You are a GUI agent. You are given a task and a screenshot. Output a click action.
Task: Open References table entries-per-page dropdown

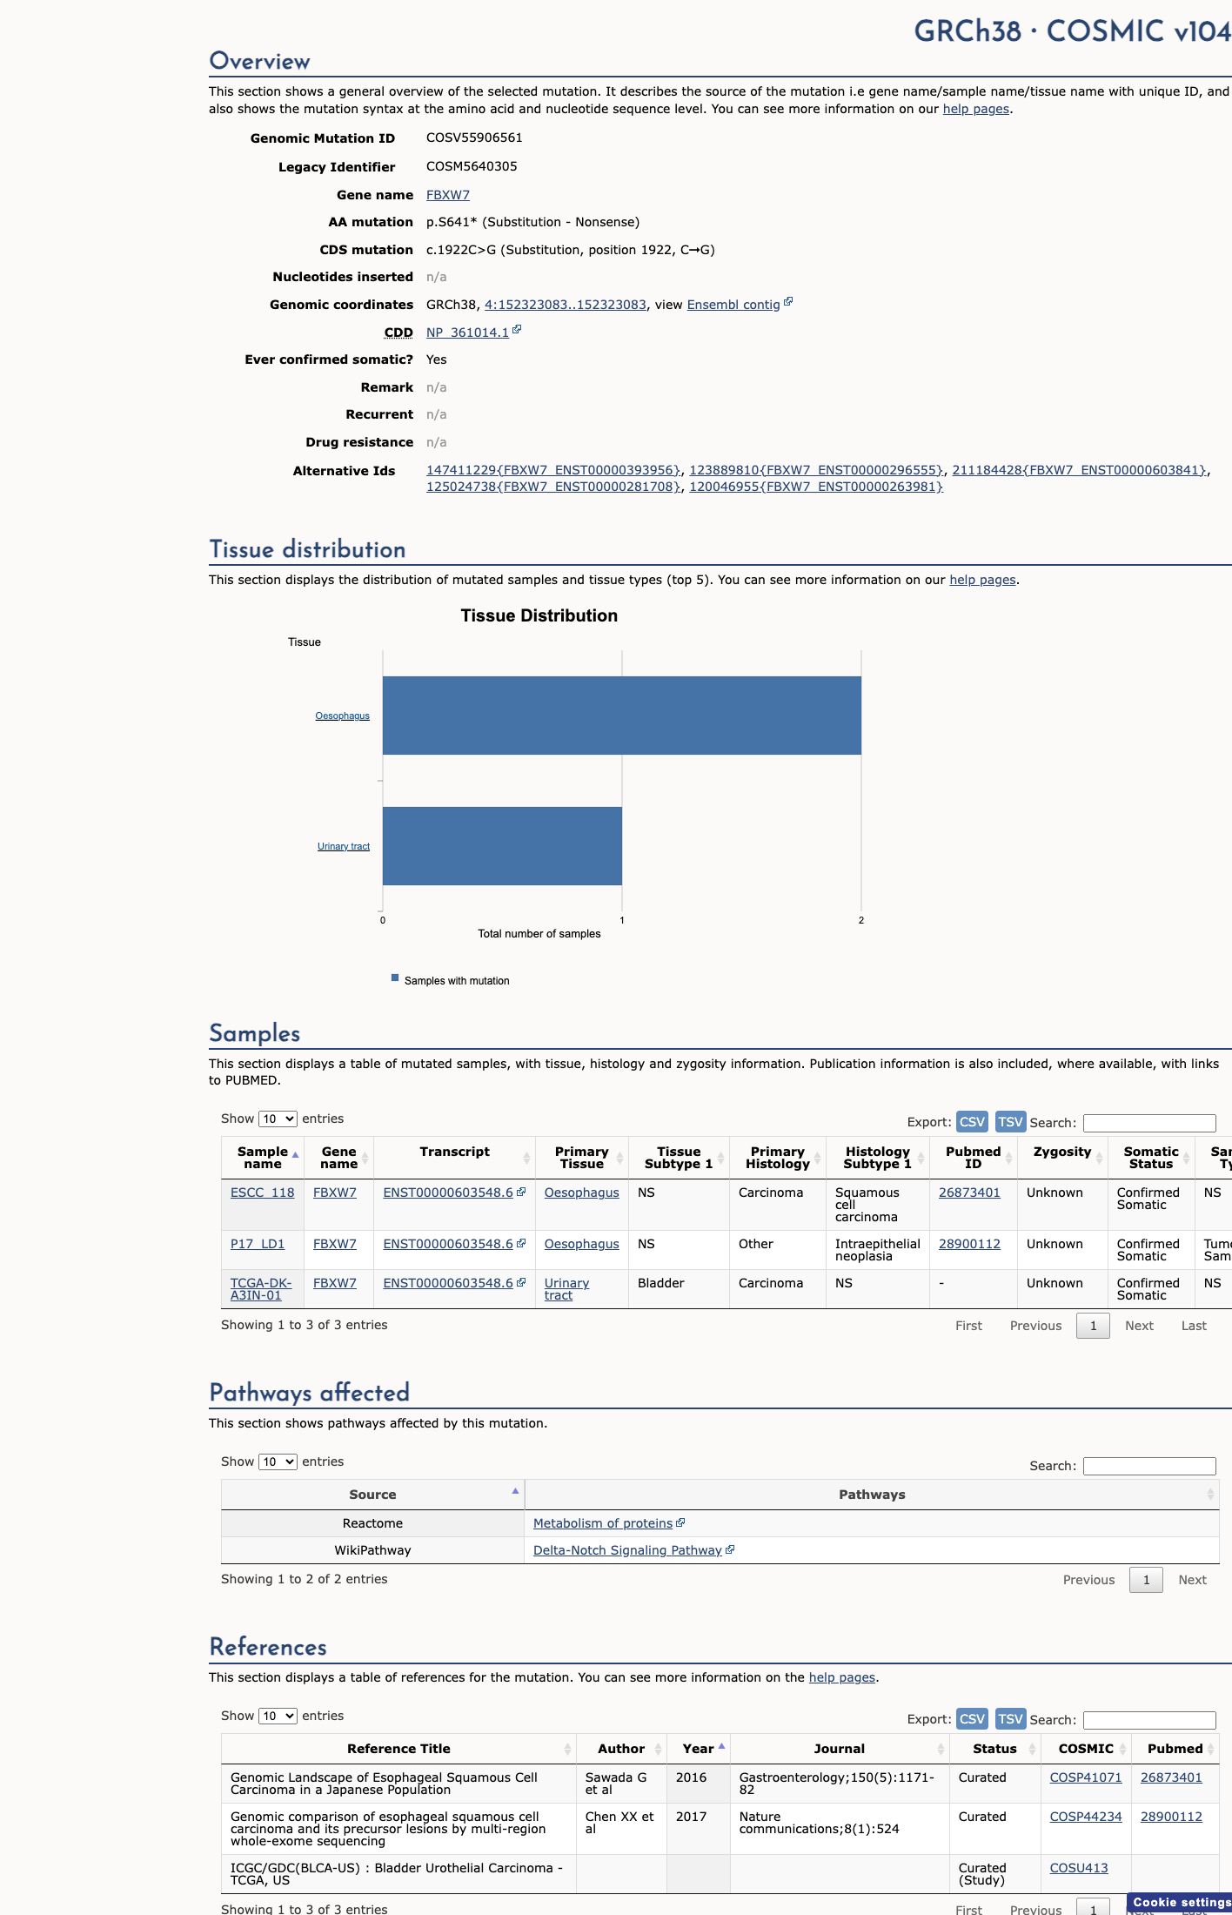278,1716
